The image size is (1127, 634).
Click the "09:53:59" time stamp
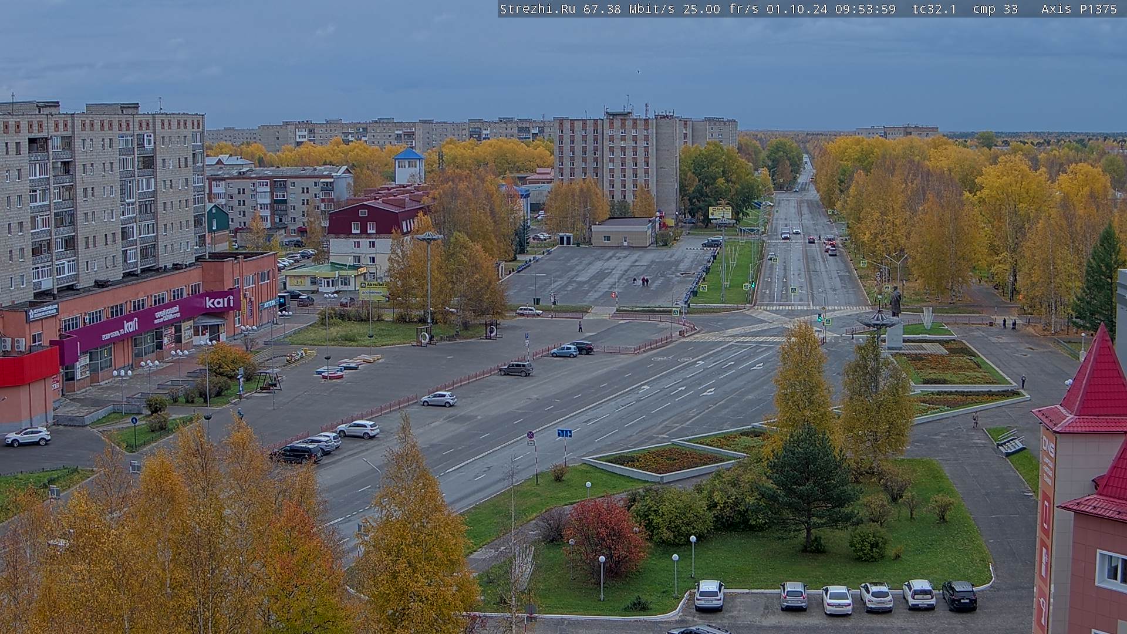pos(865,9)
